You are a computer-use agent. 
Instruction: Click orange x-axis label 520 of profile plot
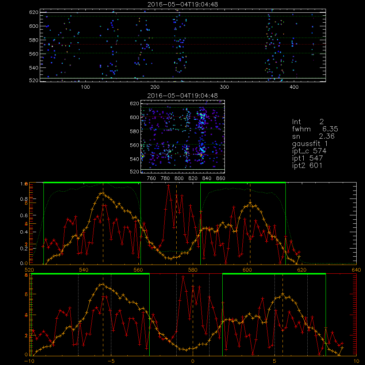[x=29, y=270]
